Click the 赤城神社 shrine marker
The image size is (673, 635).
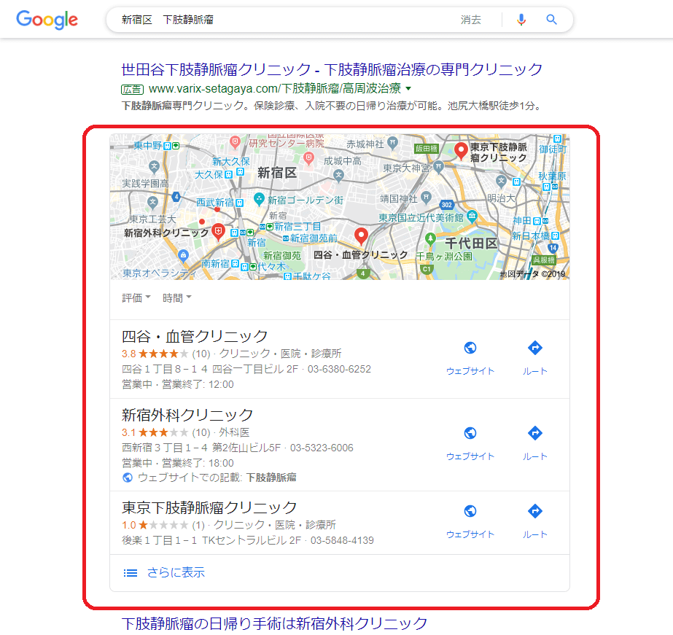(x=392, y=142)
